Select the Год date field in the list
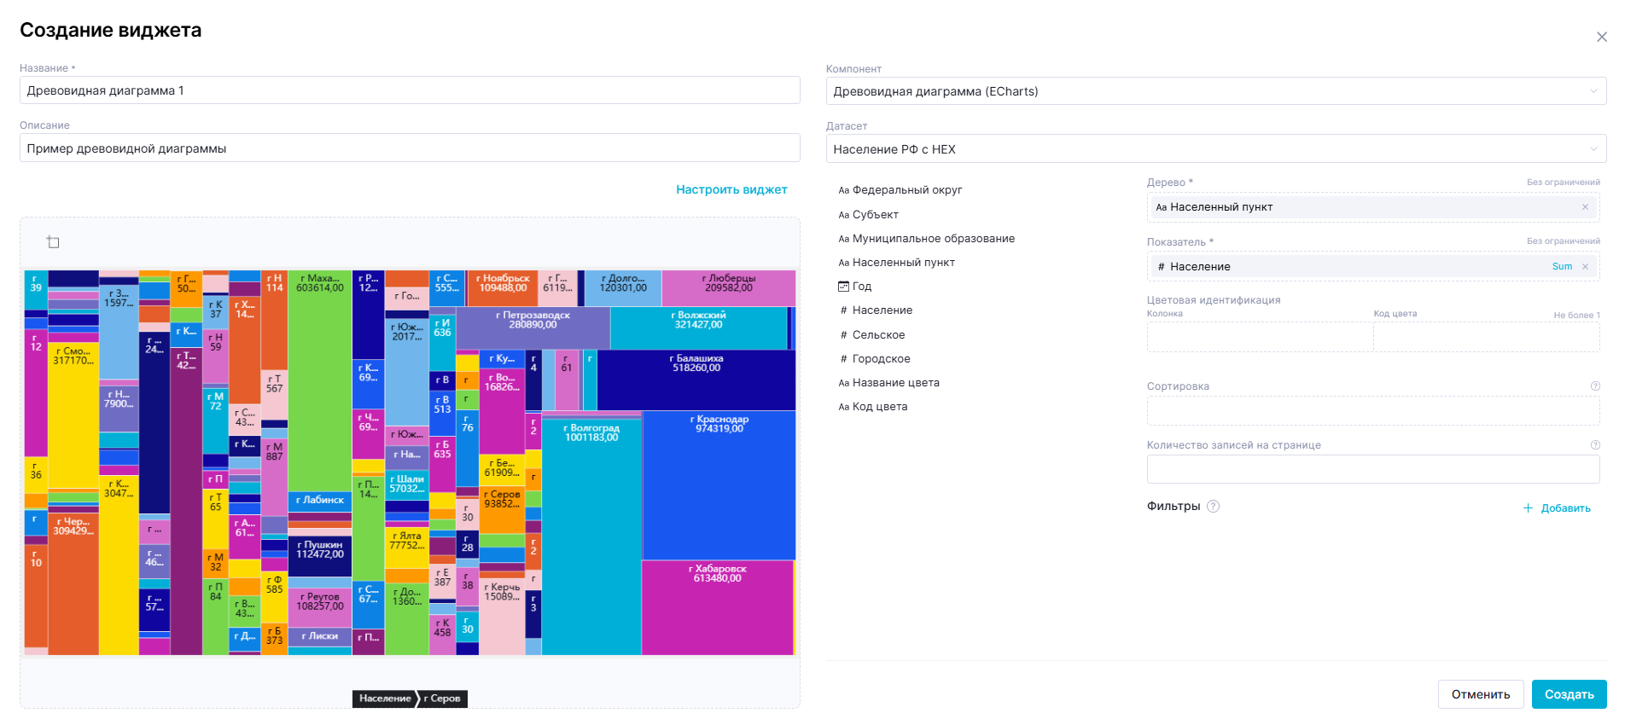The height and width of the screenshot is (719, 1625). (861, 287)
